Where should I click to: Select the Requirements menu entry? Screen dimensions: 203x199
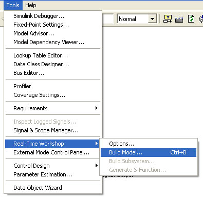point(53,108)
